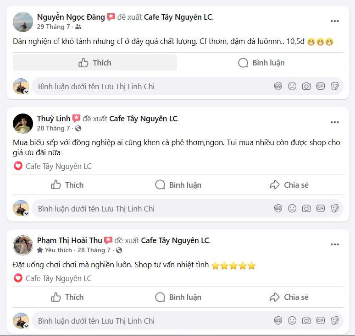The height and width of the screenshot is (336, 355).
Task: Click Bình luận on Phạm Thị Hoài Thu's post
Action: point(178,297)
